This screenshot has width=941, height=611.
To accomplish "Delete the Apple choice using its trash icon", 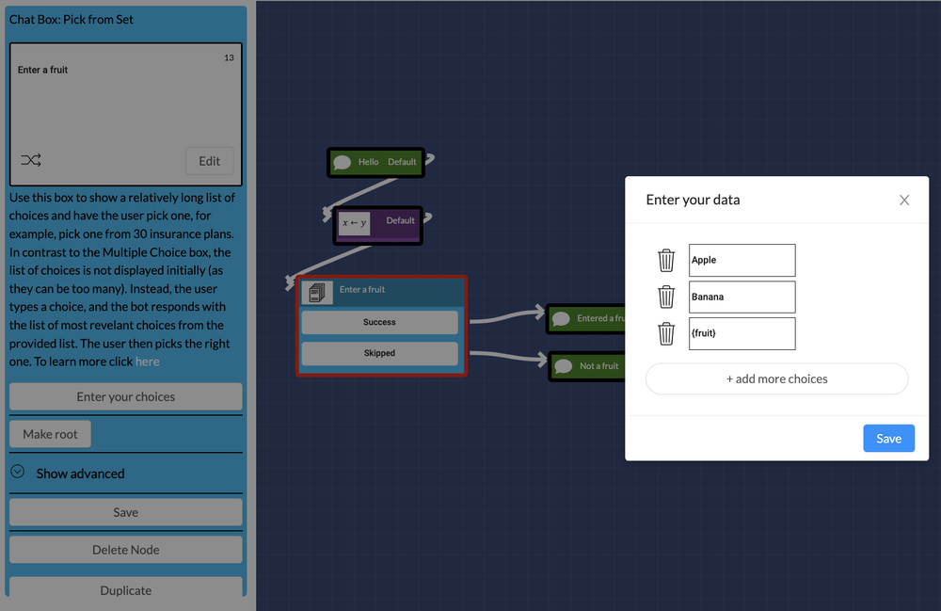I will click(x=667, y=261).
